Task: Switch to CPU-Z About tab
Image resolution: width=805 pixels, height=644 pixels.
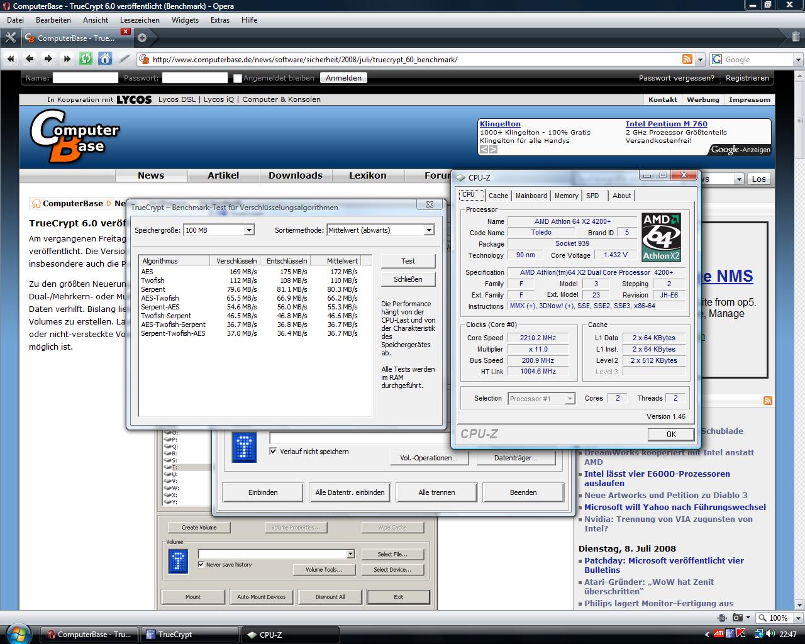Action: pos(621,196)
